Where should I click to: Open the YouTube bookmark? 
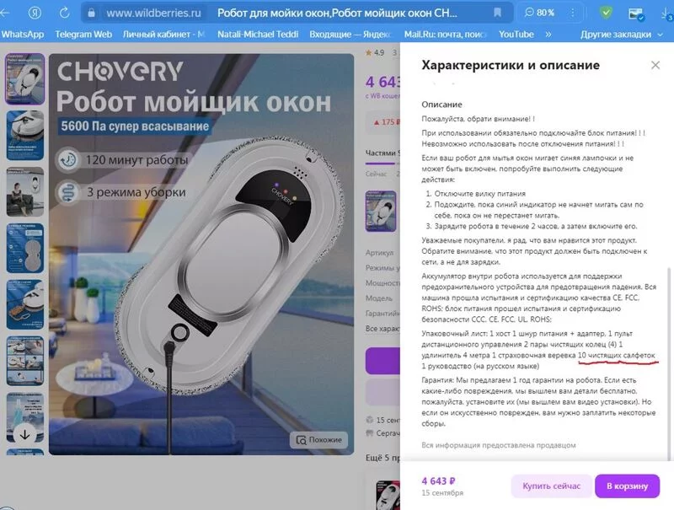tap(516, 35)
